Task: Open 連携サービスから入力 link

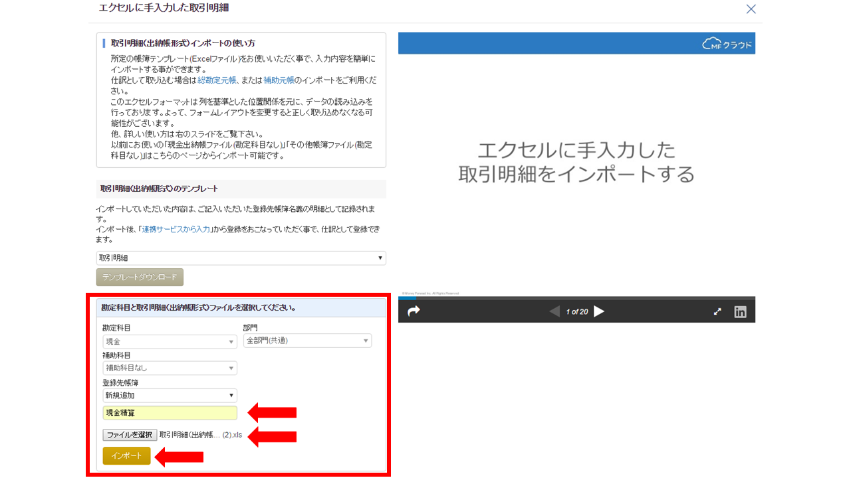Action: [x=176, y=229]
